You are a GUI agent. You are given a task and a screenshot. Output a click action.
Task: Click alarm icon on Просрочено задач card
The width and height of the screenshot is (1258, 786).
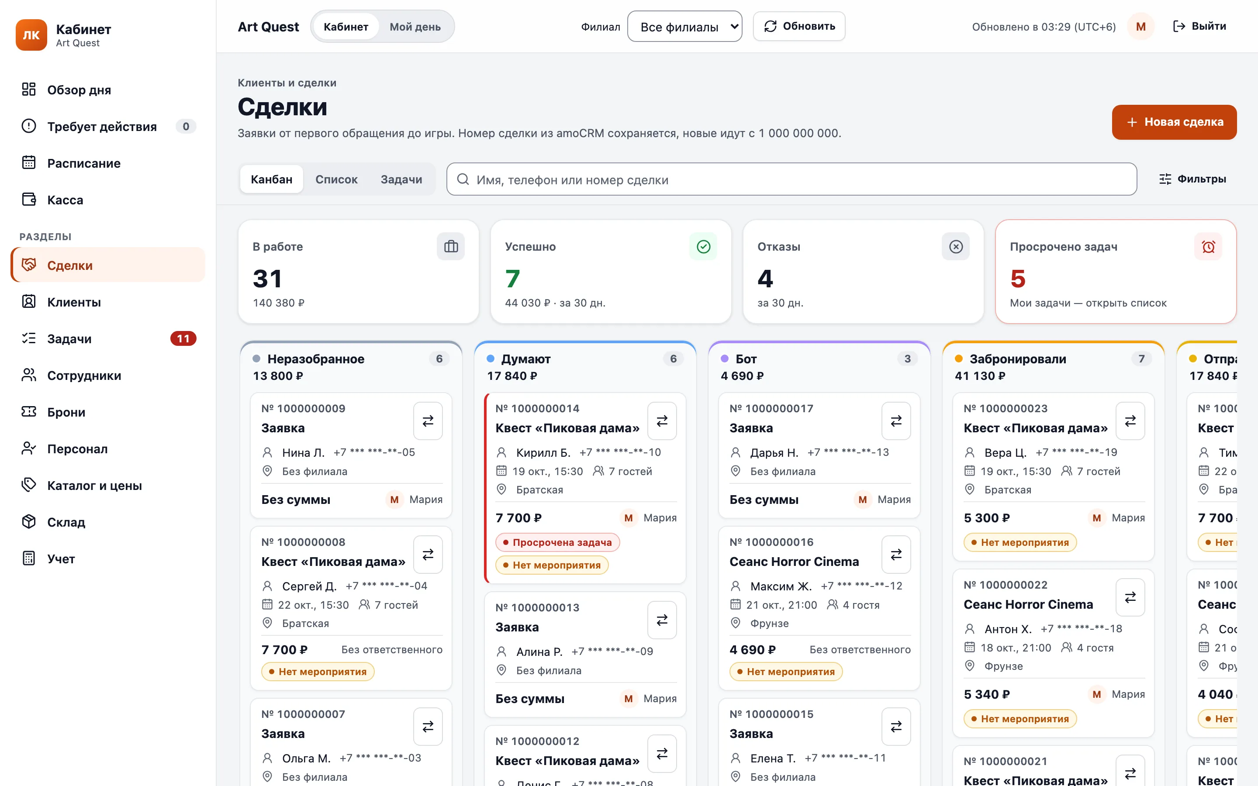[1208, 246]
